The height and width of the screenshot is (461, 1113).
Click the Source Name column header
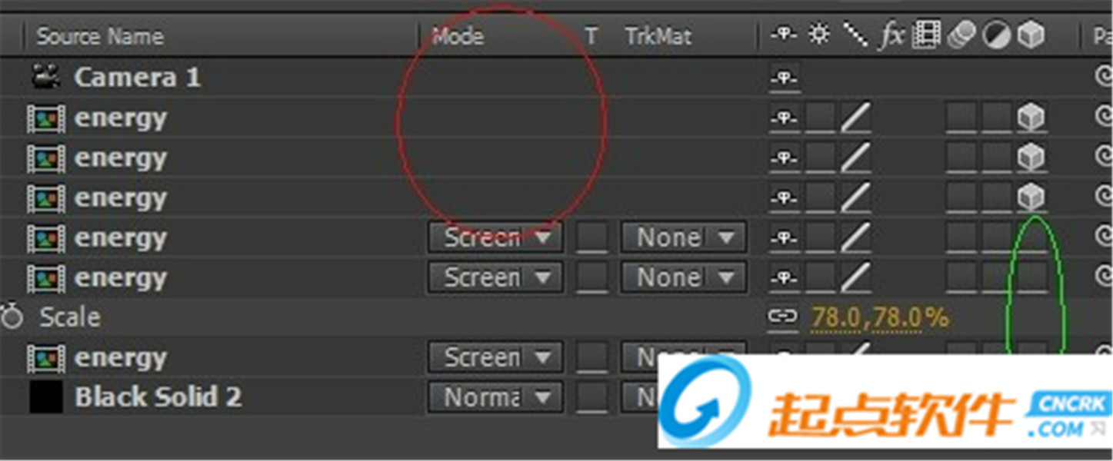point(100,36)
